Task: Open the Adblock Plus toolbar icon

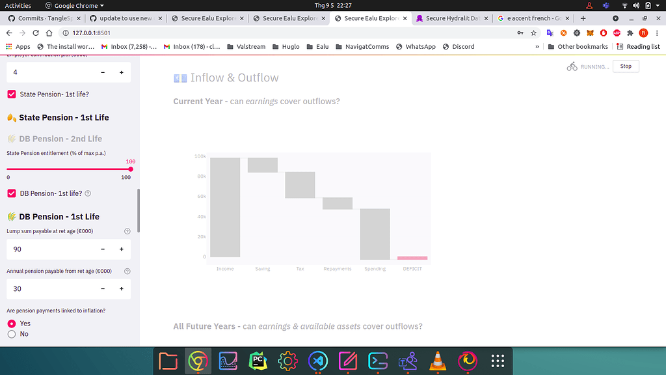Action: pyautogui.click(x=617, y=33)
